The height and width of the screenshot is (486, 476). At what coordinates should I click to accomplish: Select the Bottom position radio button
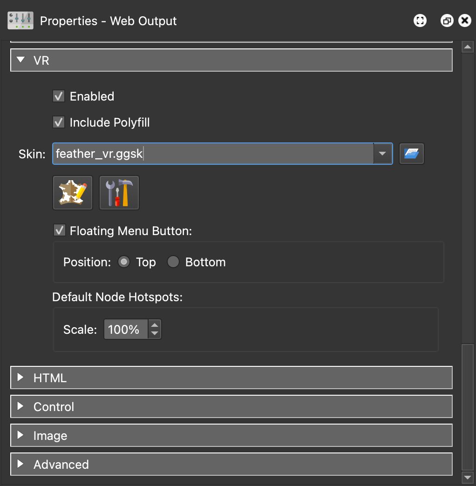click(173, 262)
